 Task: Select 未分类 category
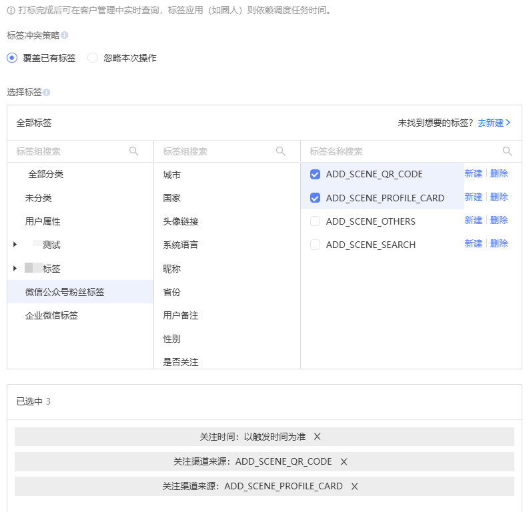[38, 198]
